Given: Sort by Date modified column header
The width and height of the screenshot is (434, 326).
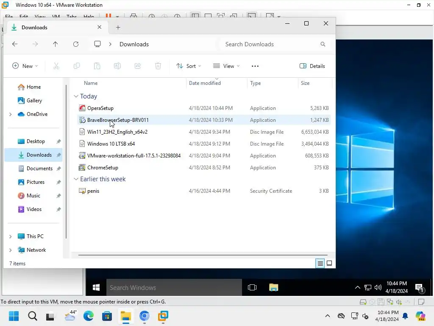Looking at the screenshot, I should point(205,83).
